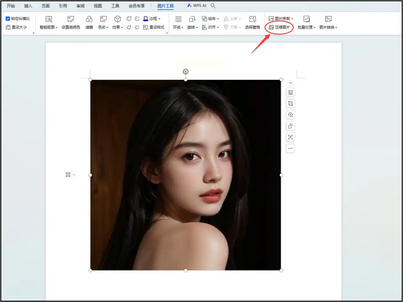Open the 审阅 (Review) tab
Image resolution: width=403 pixels, height=302 pixels.
click(x=80, y=6)
